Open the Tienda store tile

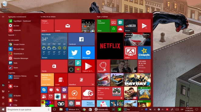(x=54, y=66)
